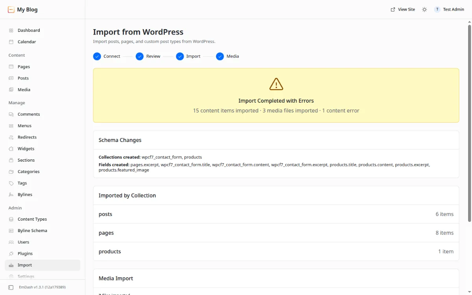This screenshot has width=472, height=295.
Task: Click the Import from WordPress page heading
Action: pyautogui.click(x=138, y=32)
